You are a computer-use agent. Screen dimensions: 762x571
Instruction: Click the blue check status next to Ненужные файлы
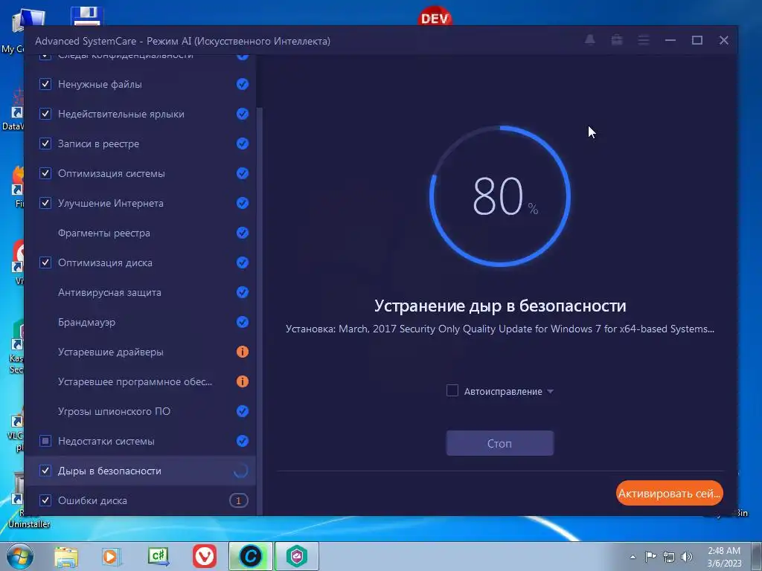pos(243,84)
